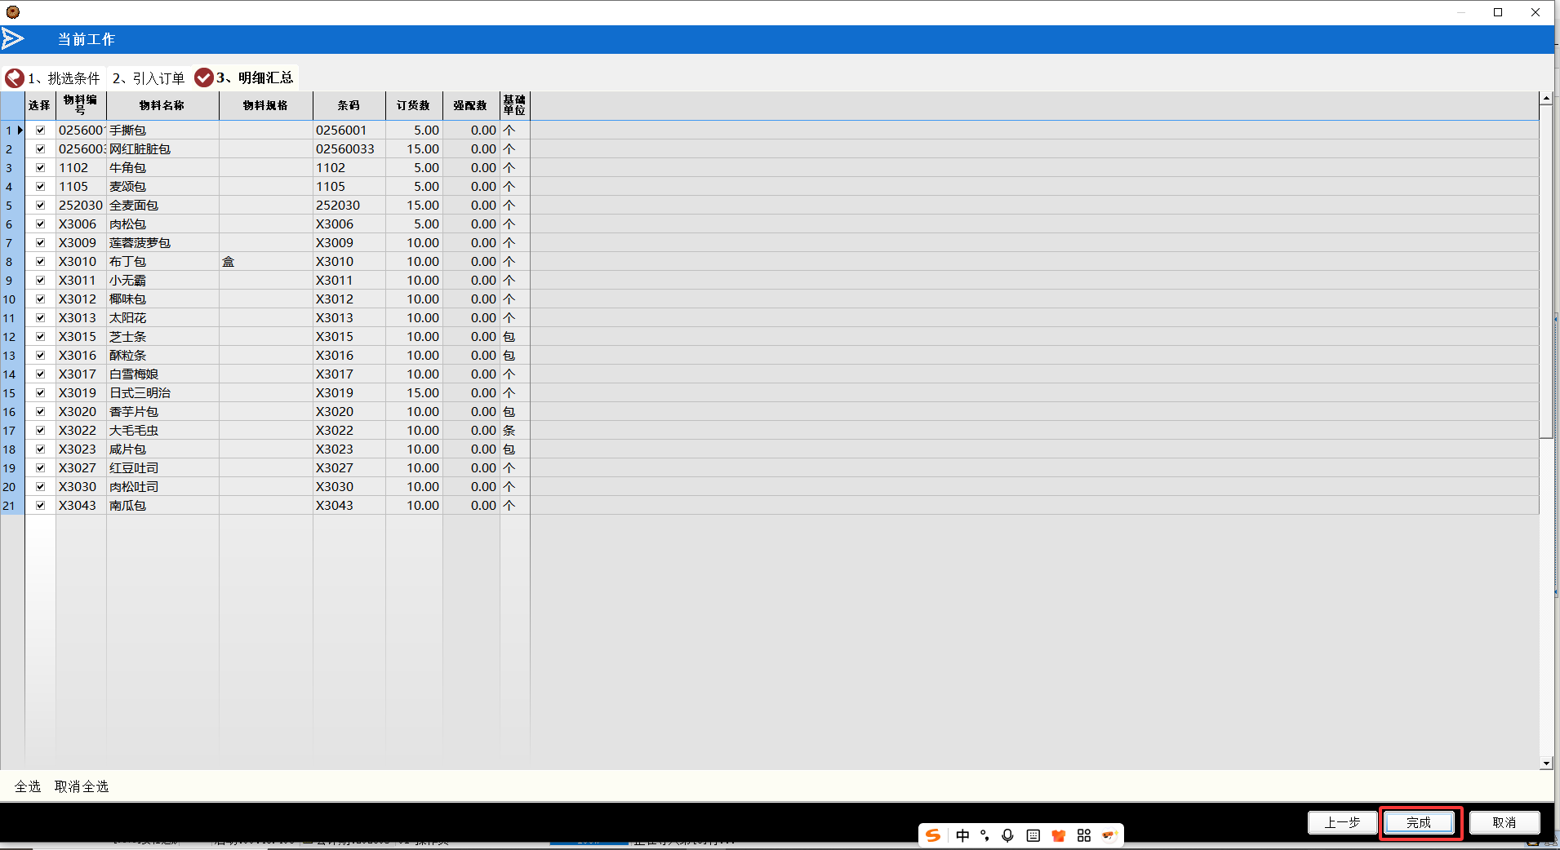Viewport: 1560px width, 850px height.
Task: Click the IME mascot avatar icon
Action: [1109, 835]
